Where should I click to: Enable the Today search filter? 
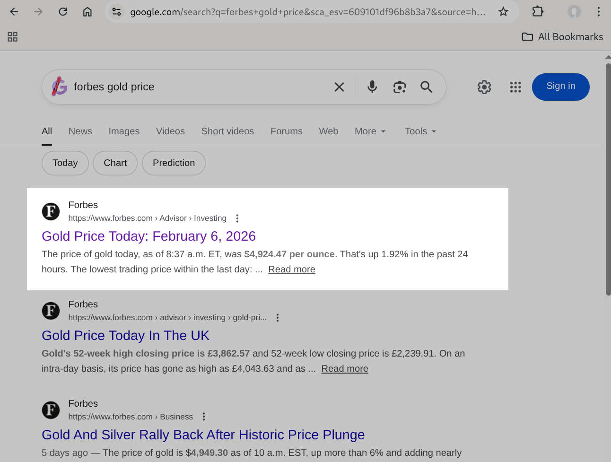click(65, 163)
